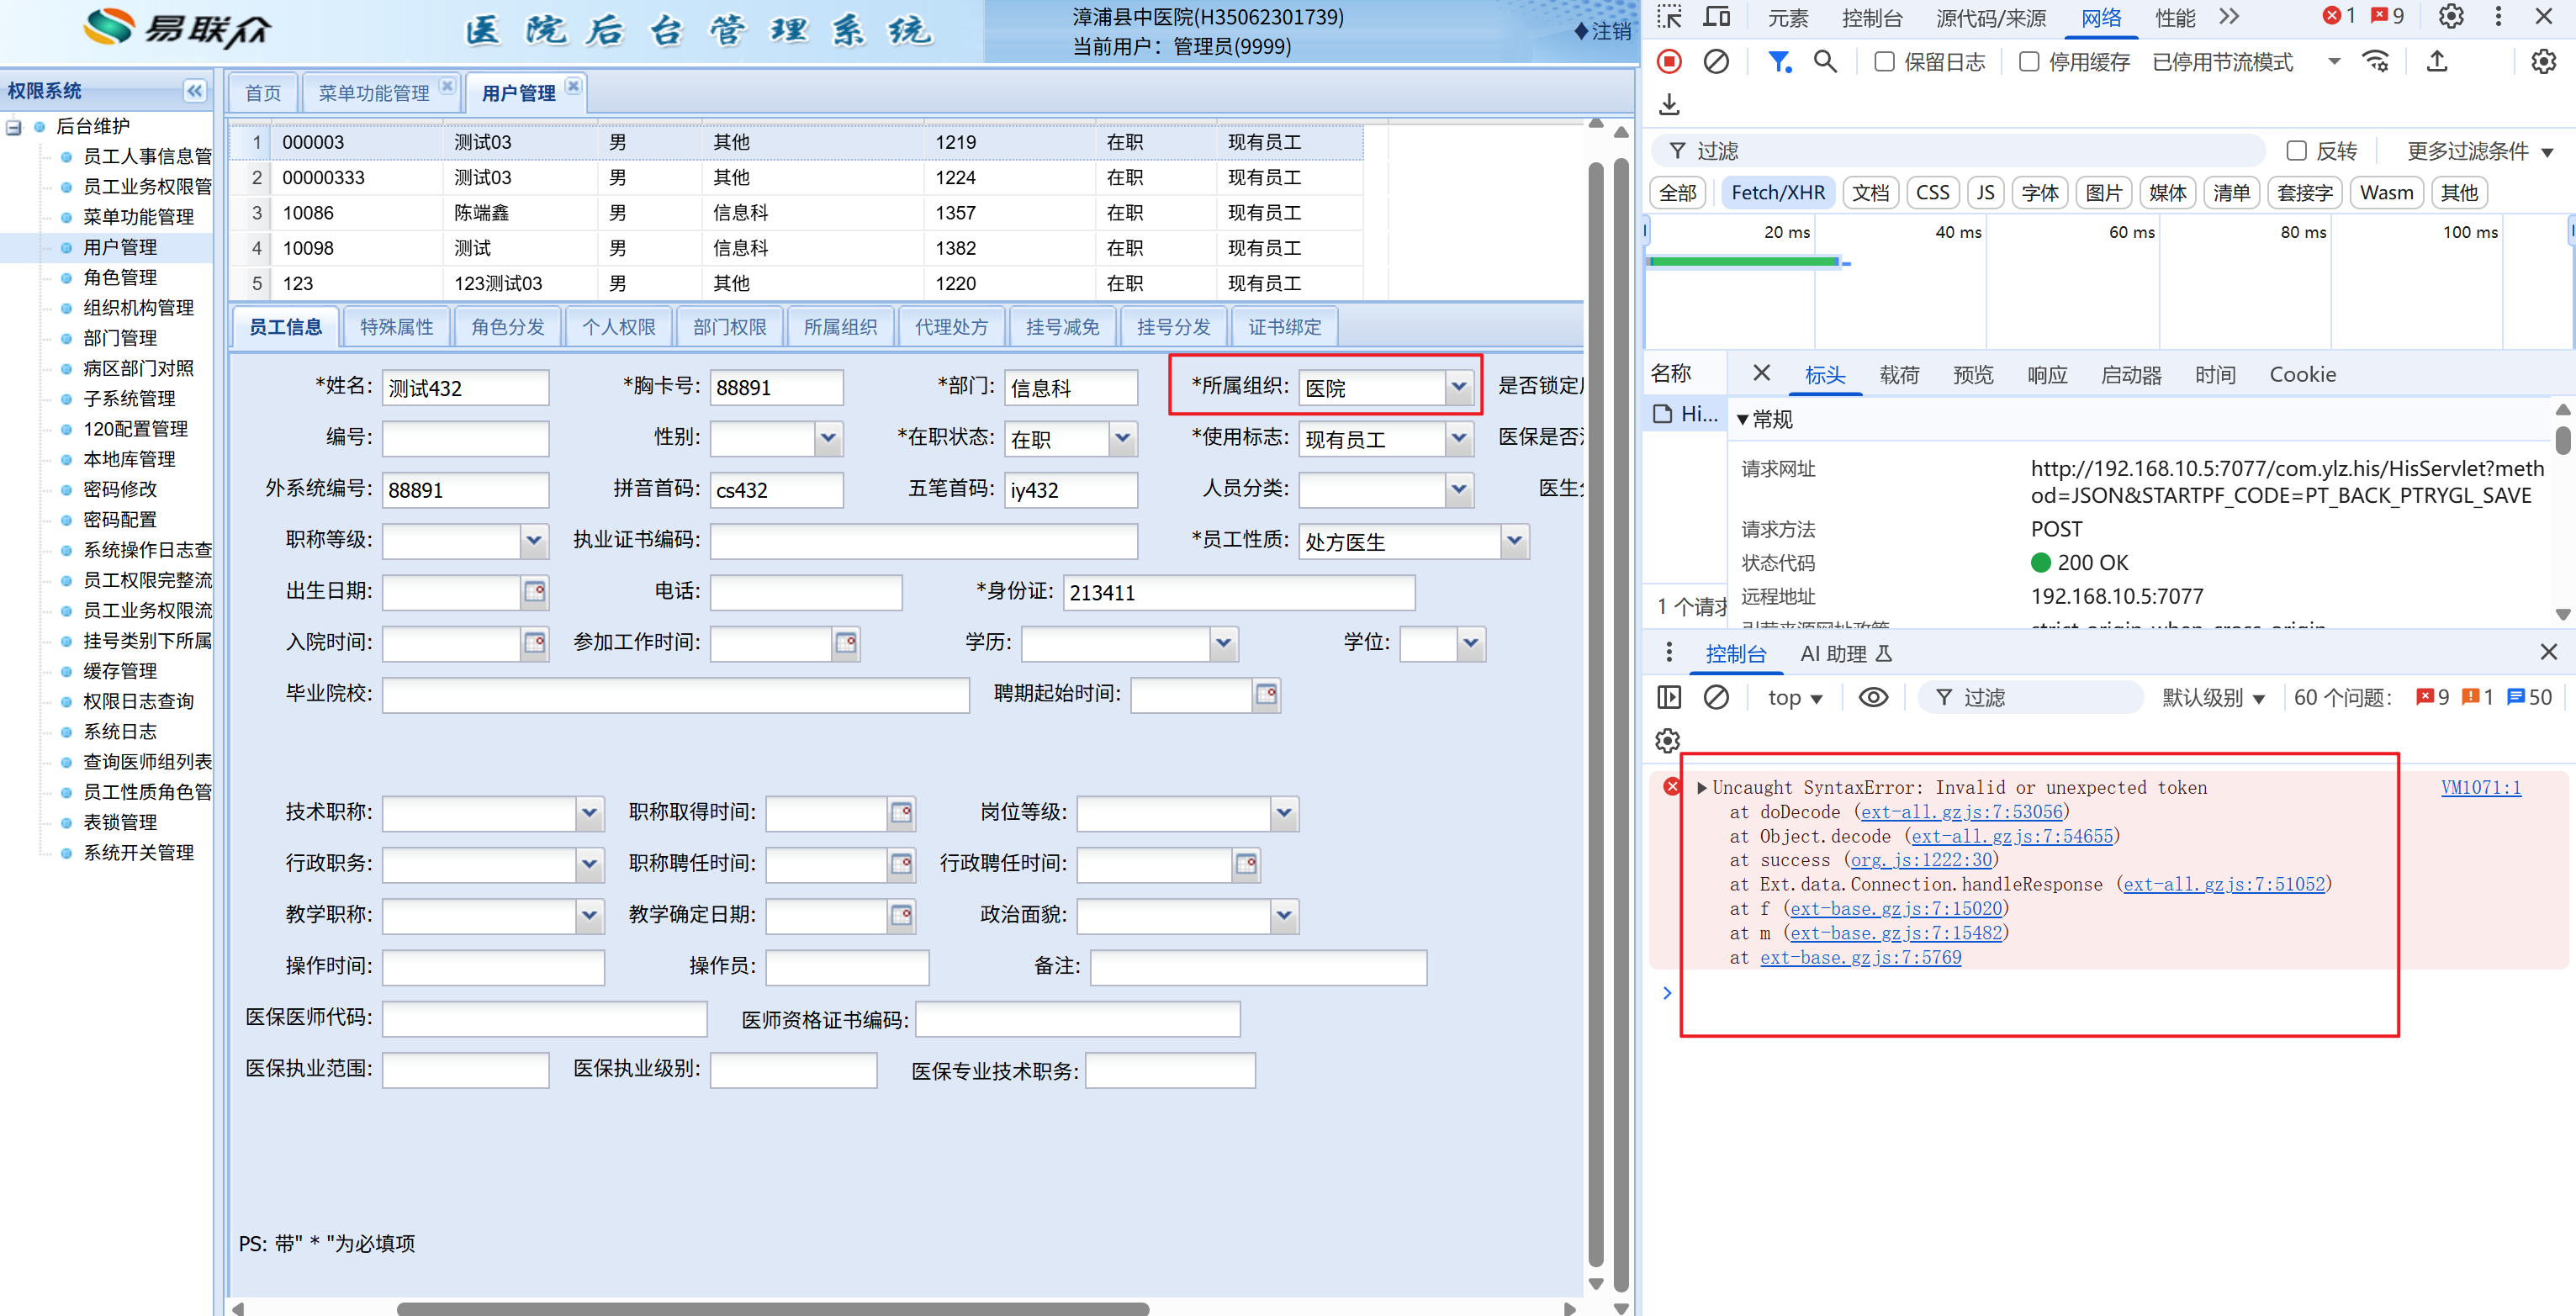This screenshot has width=2576, height=1316.
Task: Click the clear network log icon
Action: click(x=1716, y=62)
